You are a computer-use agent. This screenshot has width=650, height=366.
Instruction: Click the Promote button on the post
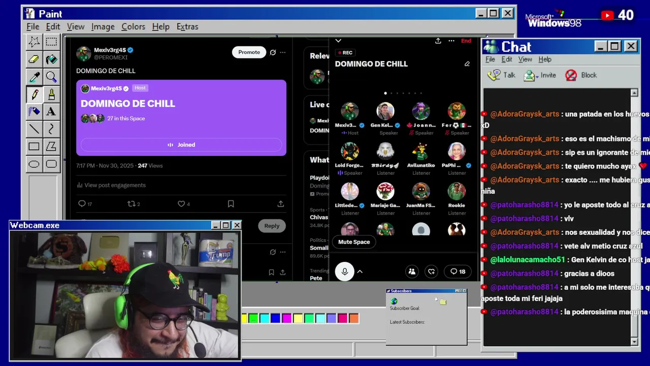[249, 52]
